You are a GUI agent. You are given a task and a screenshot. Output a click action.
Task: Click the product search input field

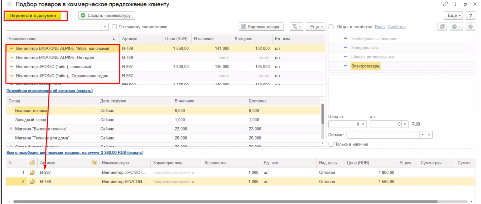pos(54,27)
